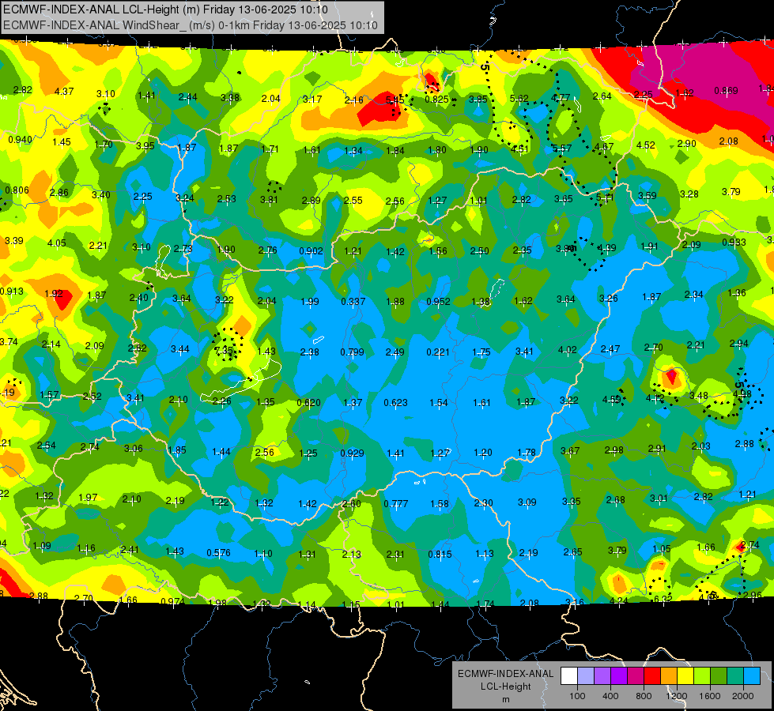Screen dimensions: 774x711
Task: Click the wind shear value 0.902
Action: coord(311,251)
